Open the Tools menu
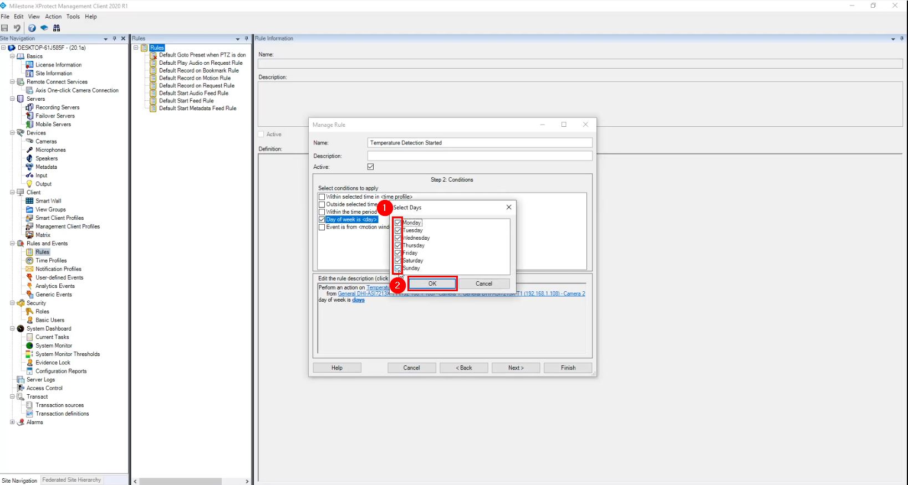The width and height of the screenshot is (908, 485). [73, 17]
